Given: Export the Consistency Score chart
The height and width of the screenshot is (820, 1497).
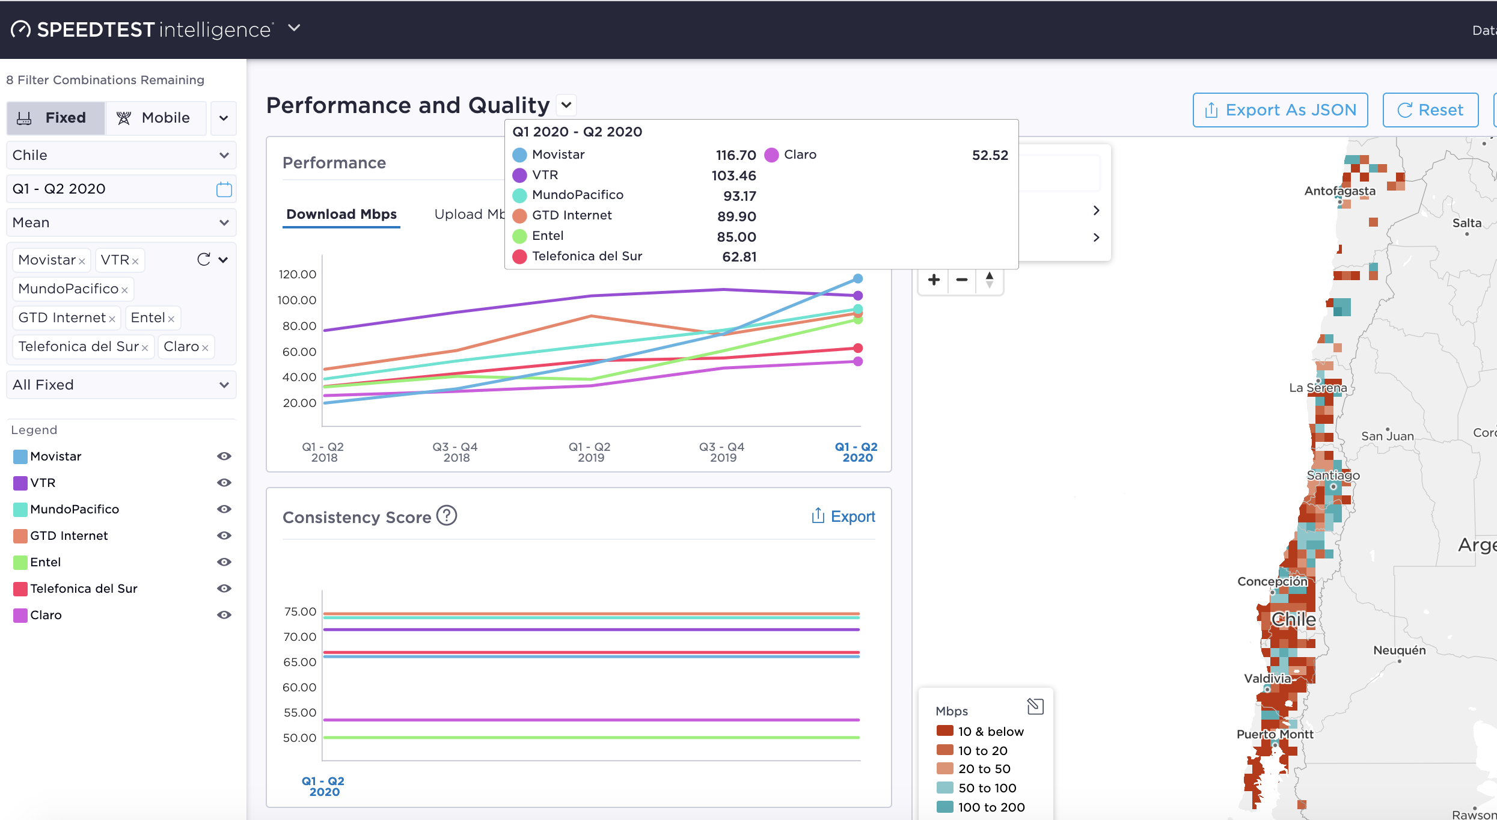Looking at the screenshot, I should click(843, 516).
